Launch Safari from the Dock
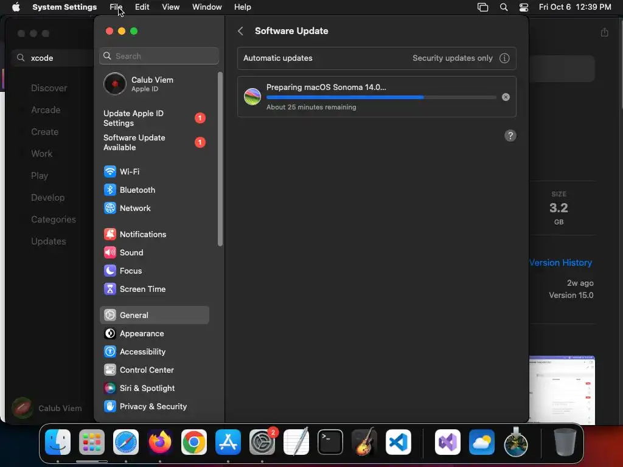This screenshot has width=623, height=467. point(126,442)
